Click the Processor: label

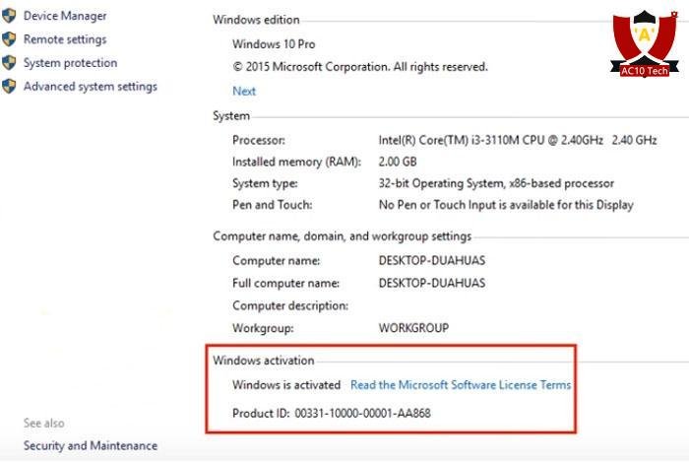tap(259, 140)
